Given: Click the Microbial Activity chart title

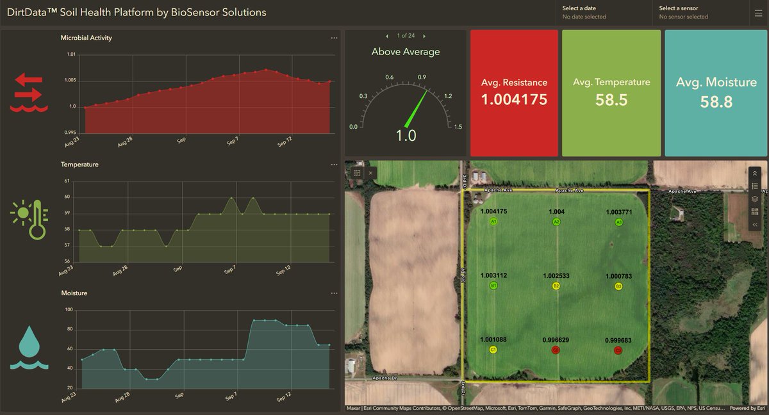Looking at the screenshot, I should click(x=86, y=38).
